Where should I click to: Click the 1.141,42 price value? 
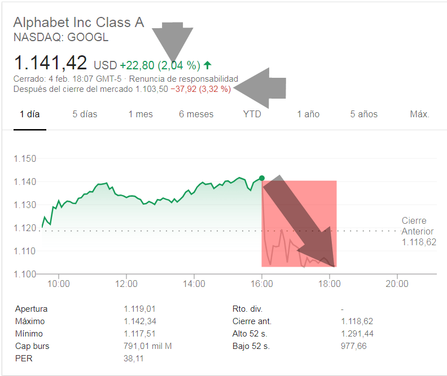[50, 63]
